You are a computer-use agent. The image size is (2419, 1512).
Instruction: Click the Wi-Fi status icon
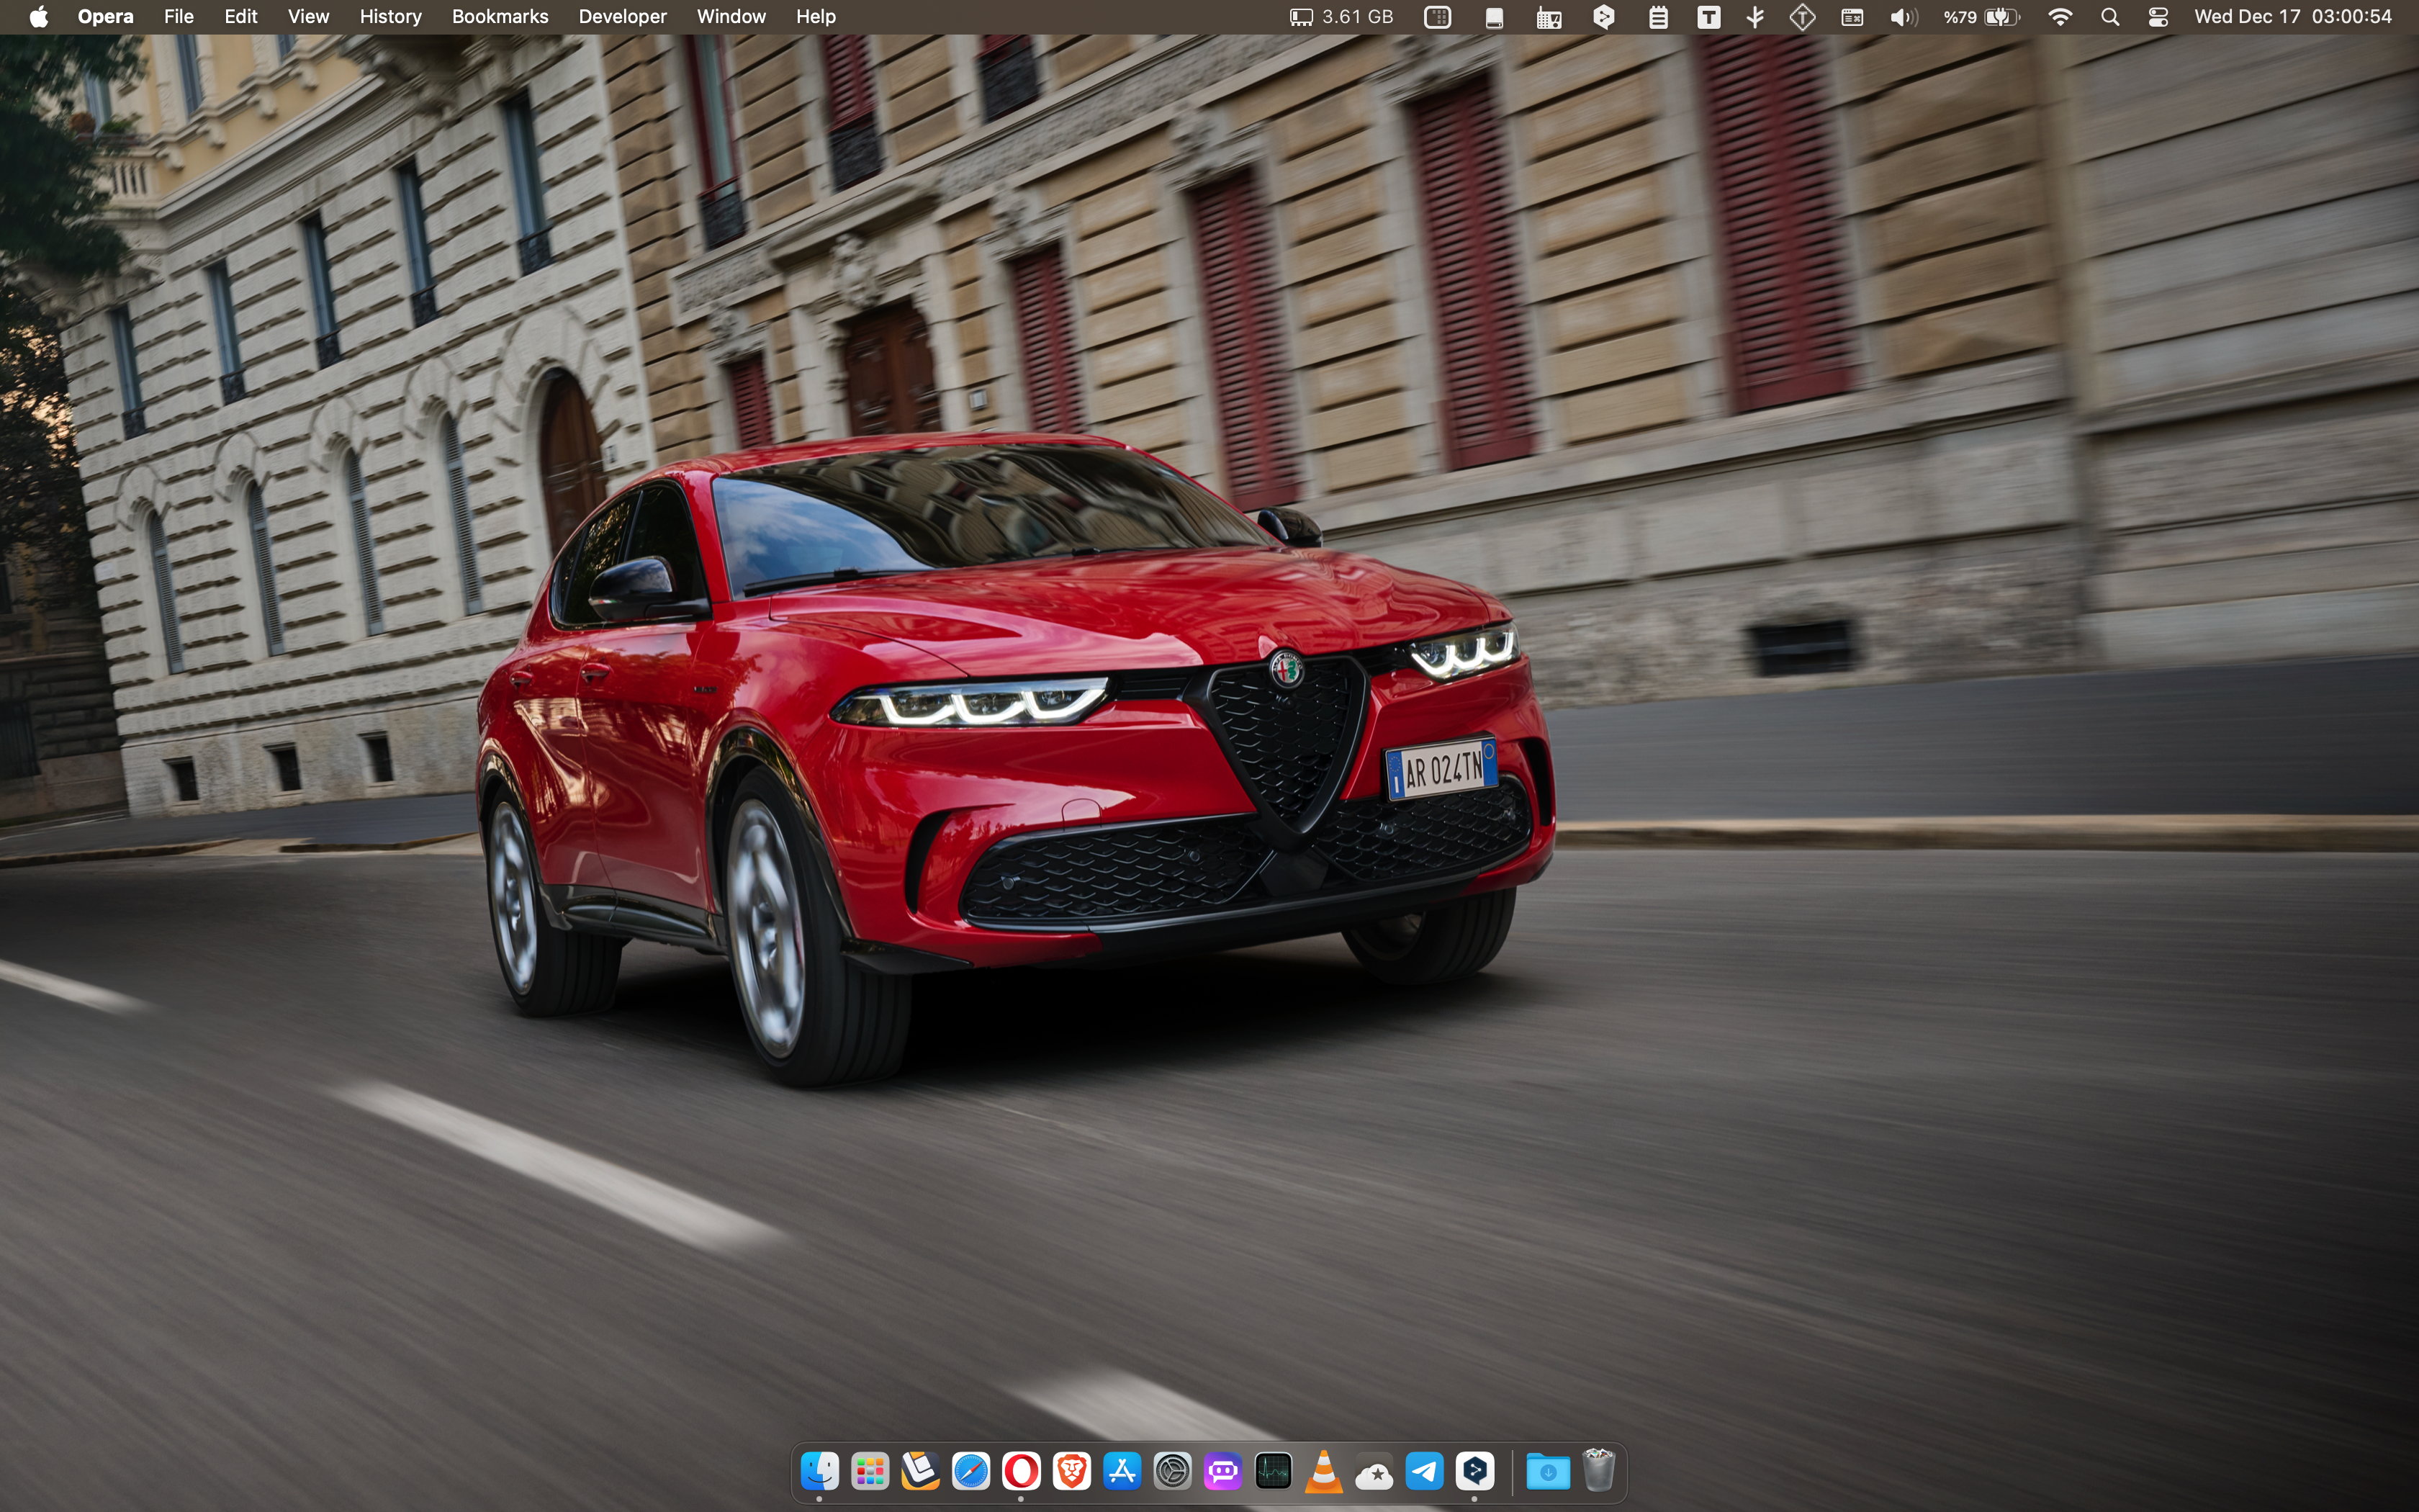pyautogui.click(x=2059, y=17)
